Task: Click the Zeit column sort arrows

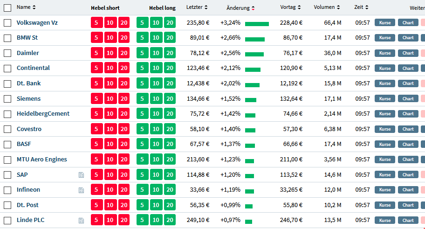Action: pos(367,7)
